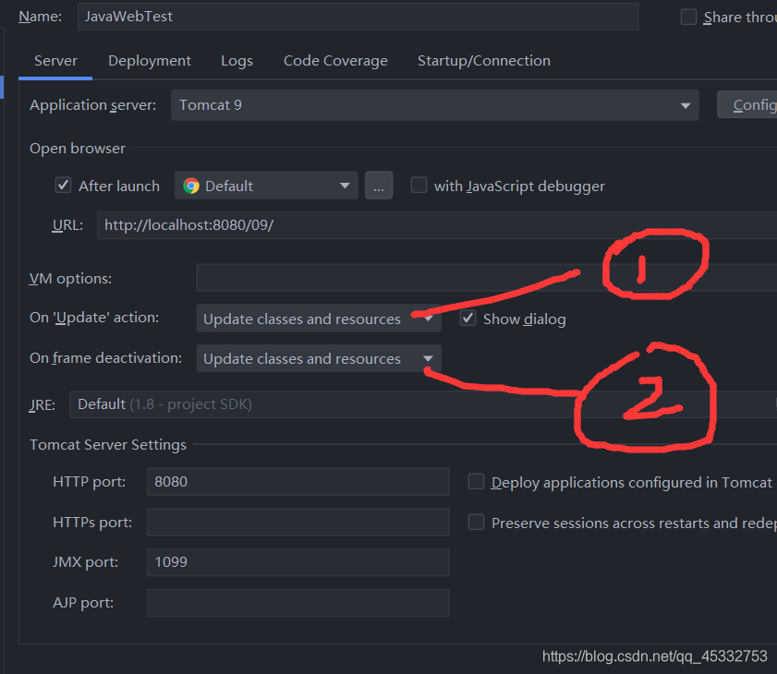Switch to the Startup/Connection tab
Screen dimensions: 777x674
483,61
